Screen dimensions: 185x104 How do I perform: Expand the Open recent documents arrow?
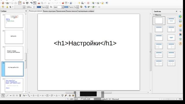point(10,3)
